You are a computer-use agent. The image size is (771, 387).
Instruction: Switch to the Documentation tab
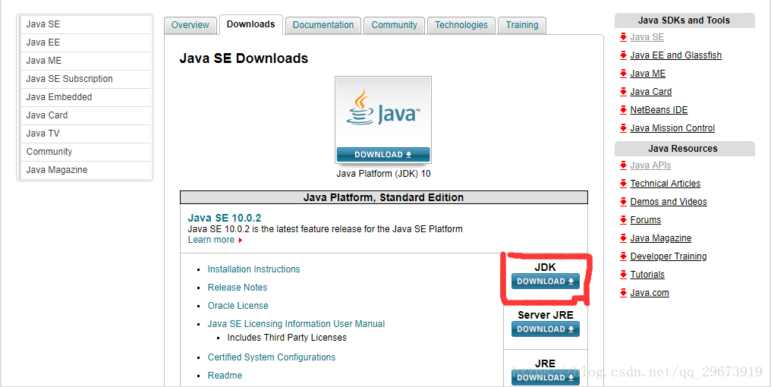pos(323,25)
